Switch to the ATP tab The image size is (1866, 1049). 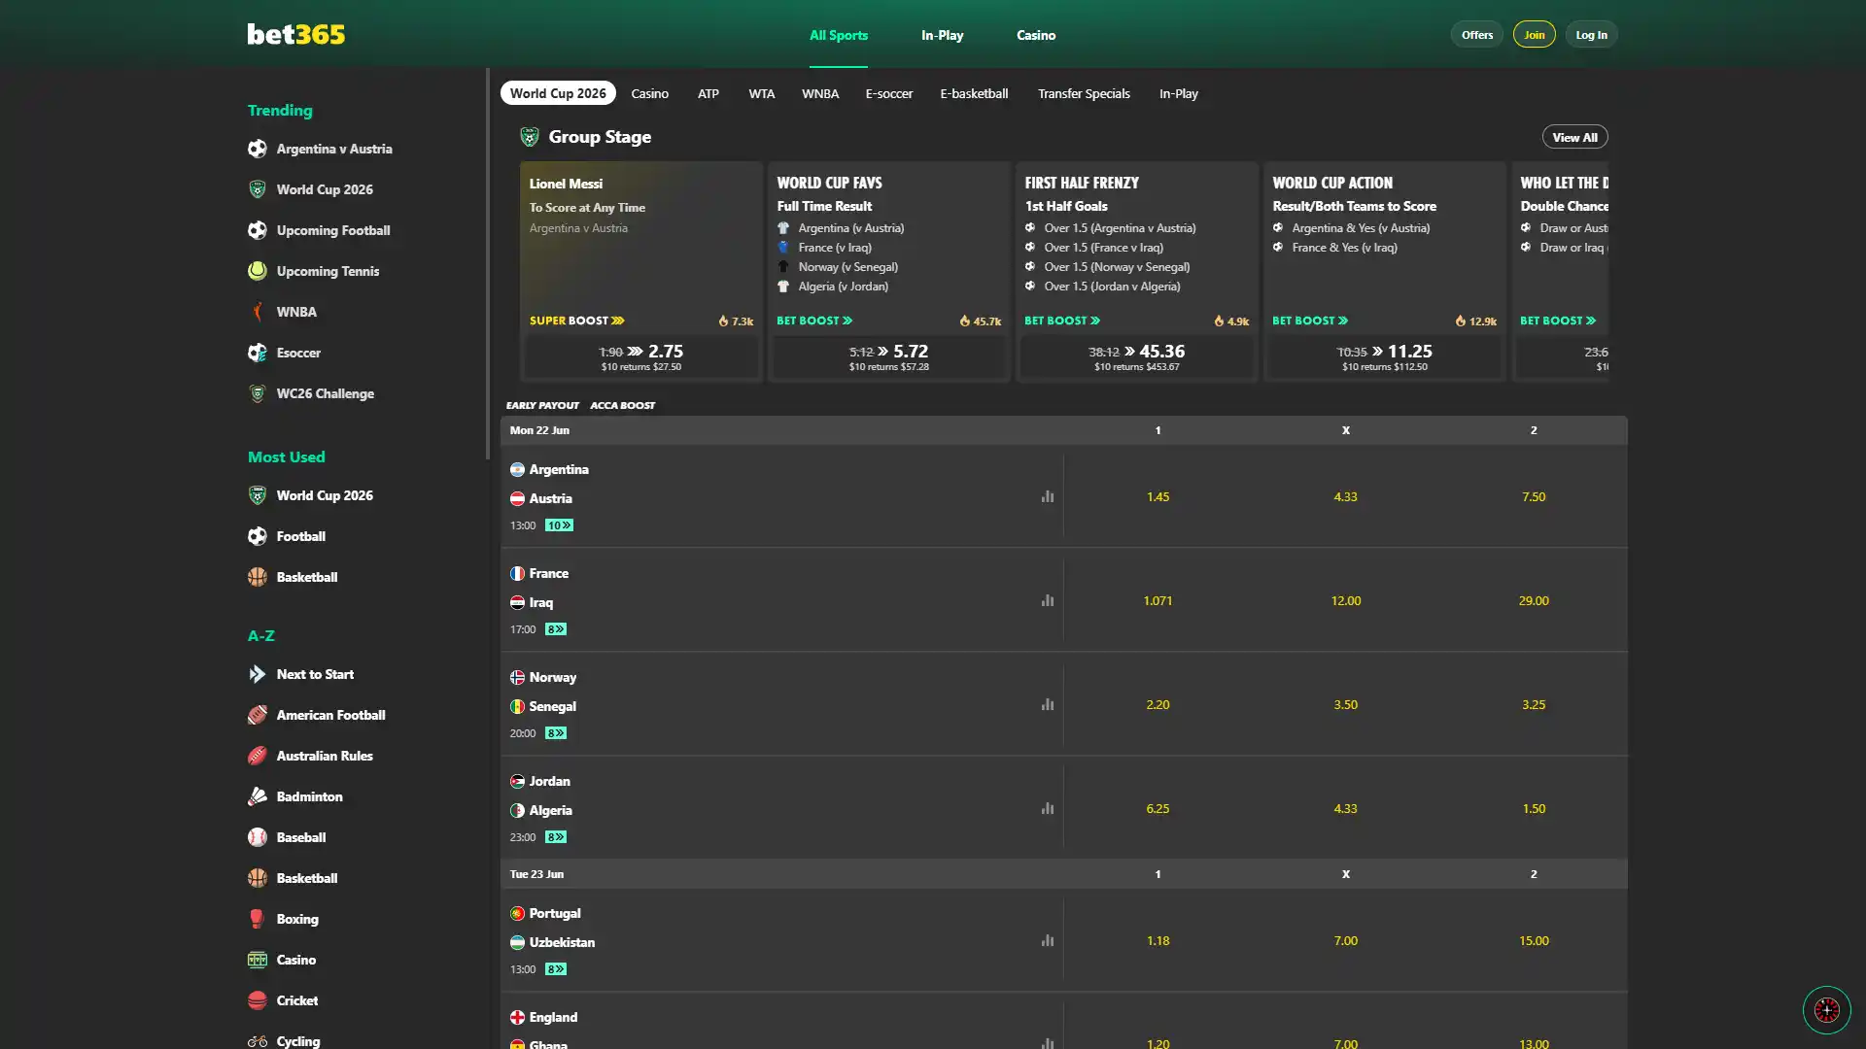[x=708, y=93]
